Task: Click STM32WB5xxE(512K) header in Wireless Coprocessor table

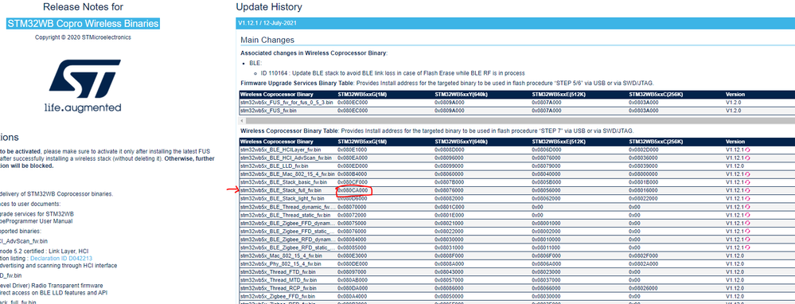Action: click(x=559, y=142)
